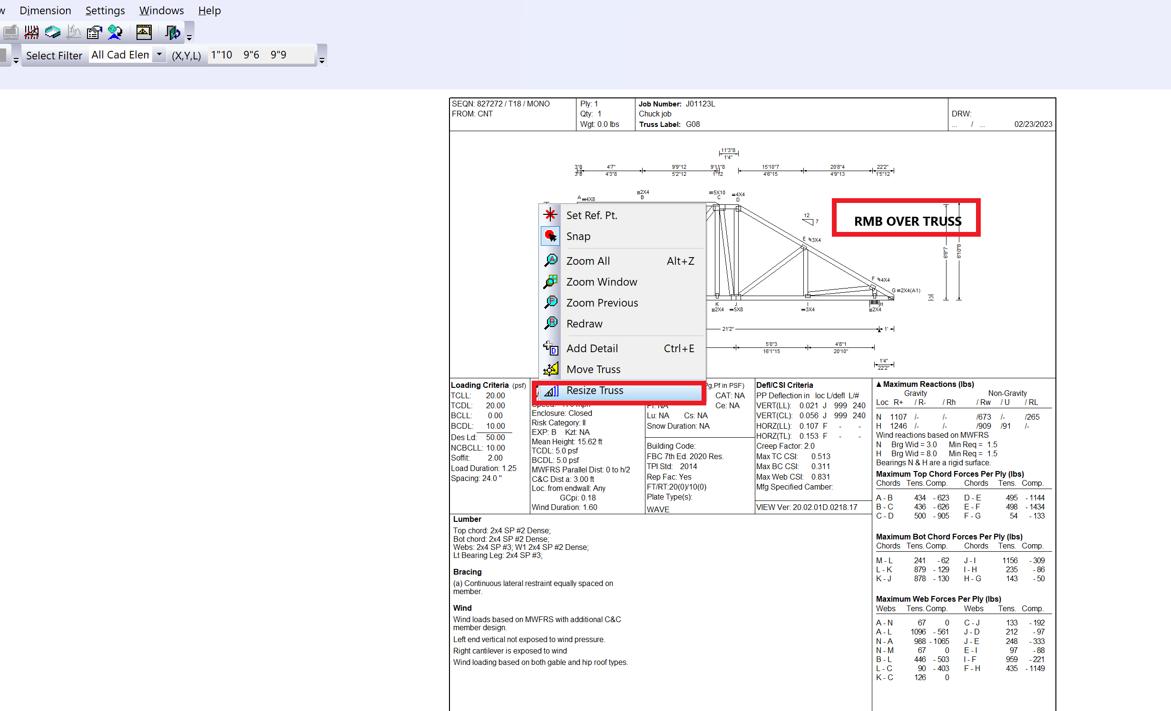Click Zoom Window menu entry
Viewport: 1171px width, 711px height.
click(601, 282)
